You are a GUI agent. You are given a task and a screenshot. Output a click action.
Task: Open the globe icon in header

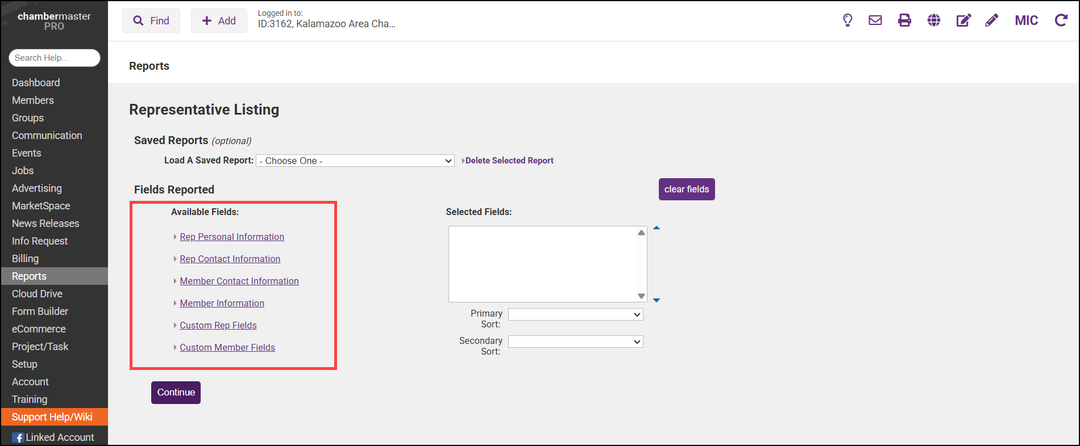coord(933,20)
